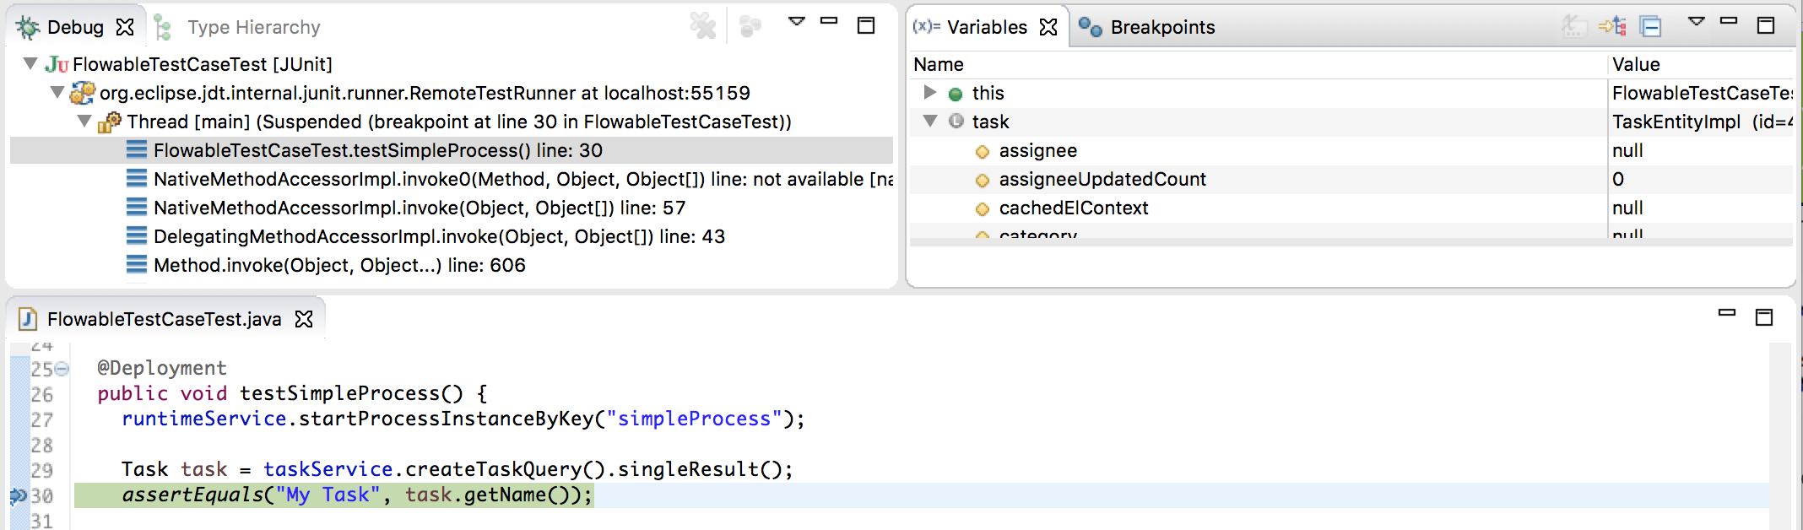The image size is (1803, 530).
Task: Click the breakpoint marker at line 30
Action: point(18,495)
